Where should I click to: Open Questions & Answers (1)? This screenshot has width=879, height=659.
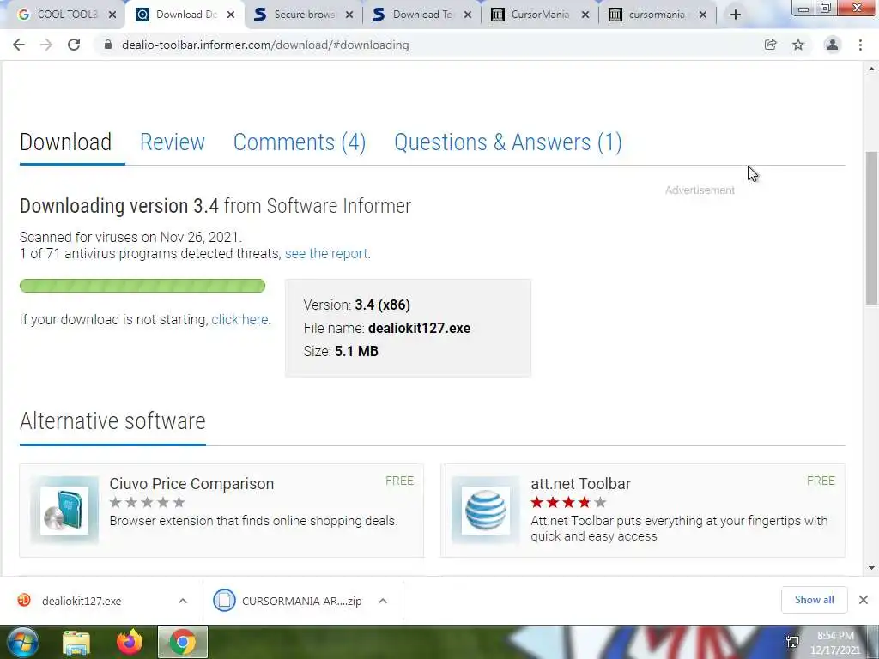[508, 142]
